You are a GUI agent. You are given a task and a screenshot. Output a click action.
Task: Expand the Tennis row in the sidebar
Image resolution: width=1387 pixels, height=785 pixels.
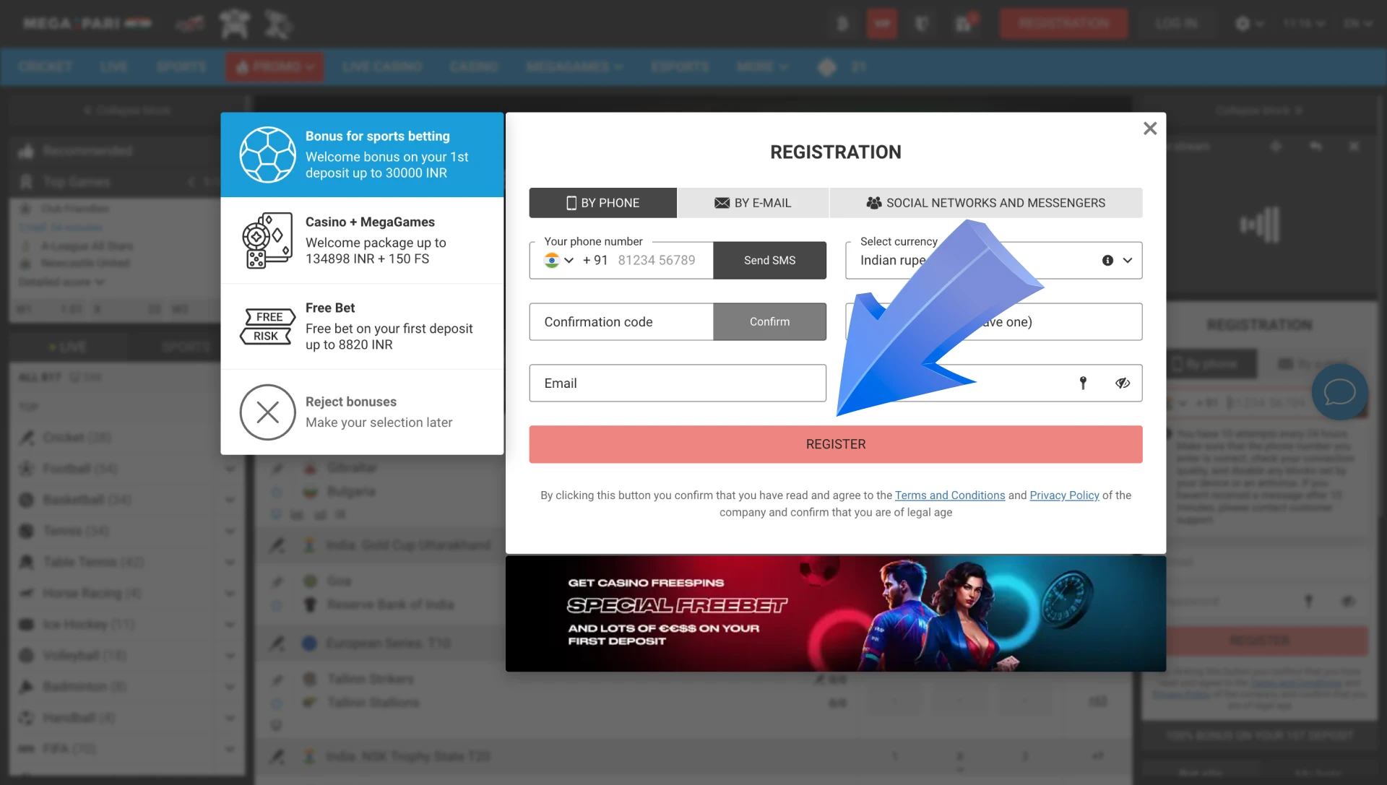pos(230,531)
